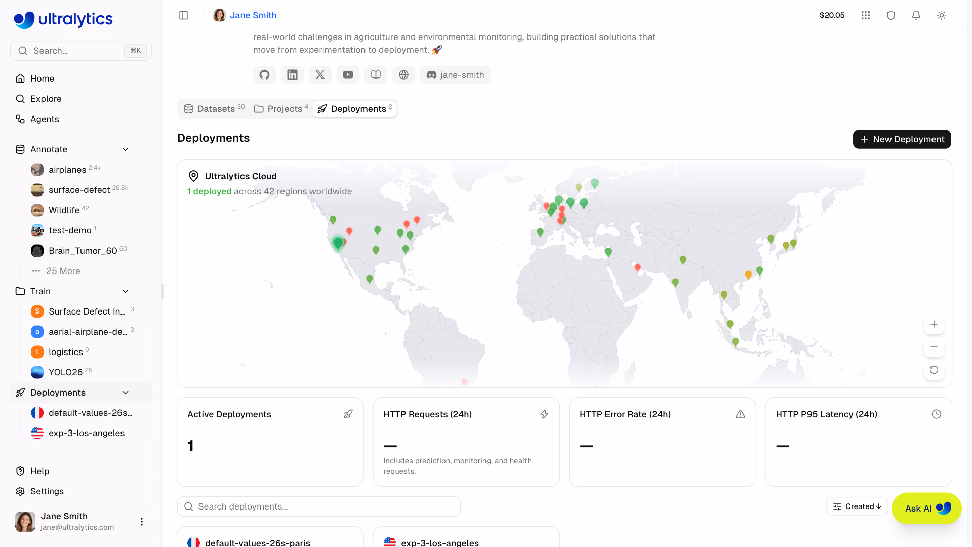The height and width of the screenshot is (547, 972).
Task: Open Settings in sidebar
Action: 81,491
